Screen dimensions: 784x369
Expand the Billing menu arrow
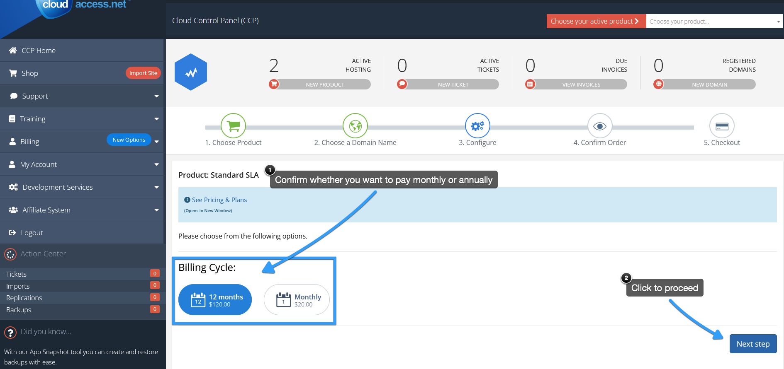tap(156, 142)
